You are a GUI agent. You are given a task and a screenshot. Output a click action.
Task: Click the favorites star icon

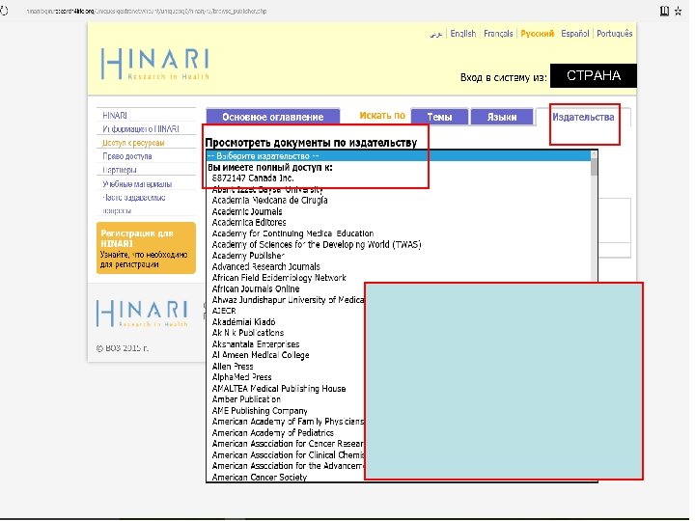coord(679,11)
